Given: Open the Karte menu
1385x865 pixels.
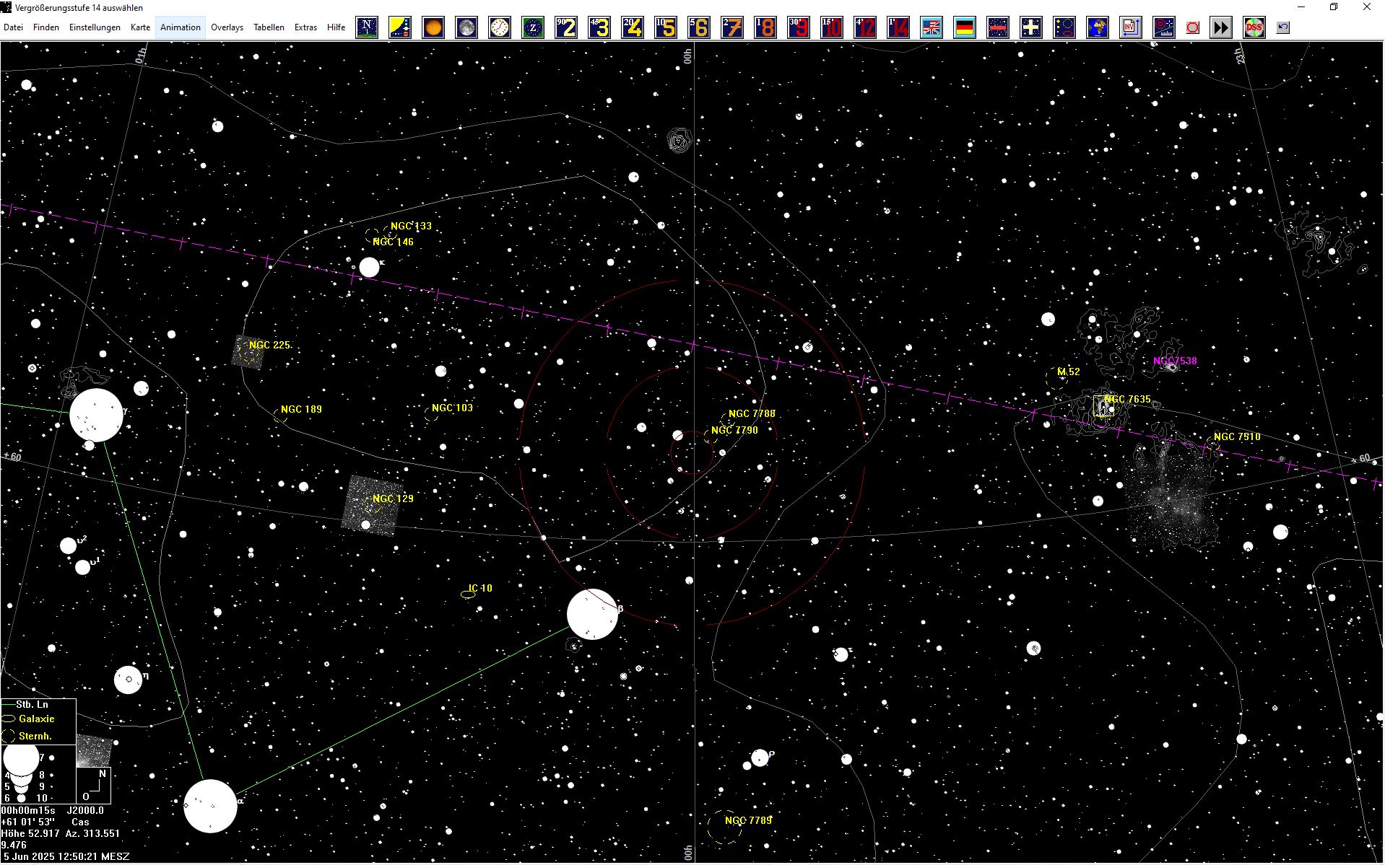Looking at the screenshot, I should pyautogui.click(x=141, y=27).
